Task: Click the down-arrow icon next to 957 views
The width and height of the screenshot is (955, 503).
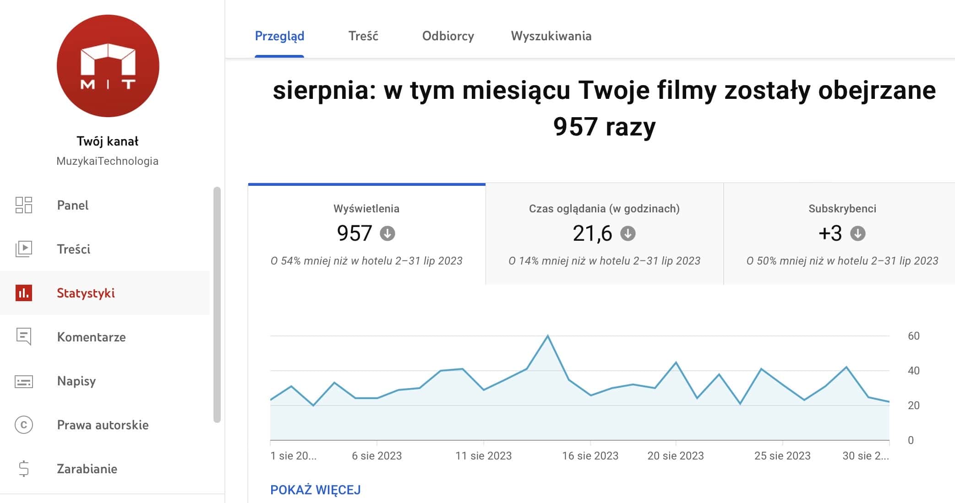Action: (x=387, y=233)
